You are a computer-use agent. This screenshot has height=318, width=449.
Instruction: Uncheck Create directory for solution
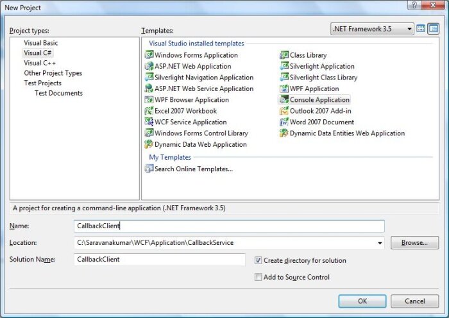258,260
